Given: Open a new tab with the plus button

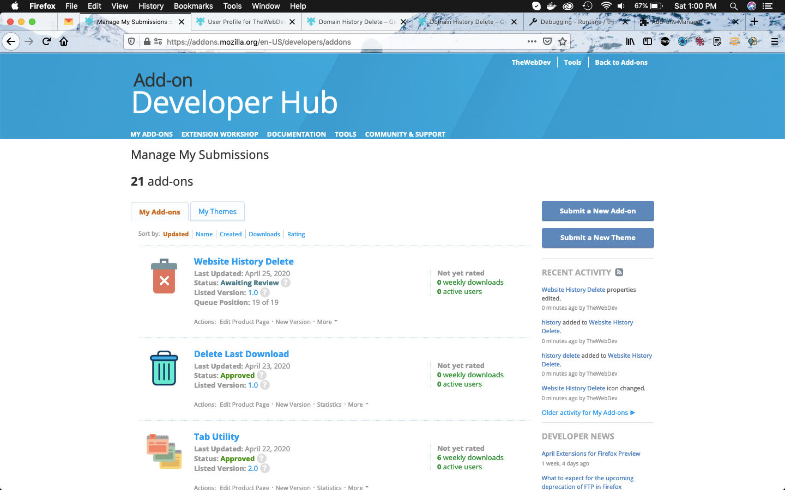Looking at the screenshot, I should tap(754, 22).
